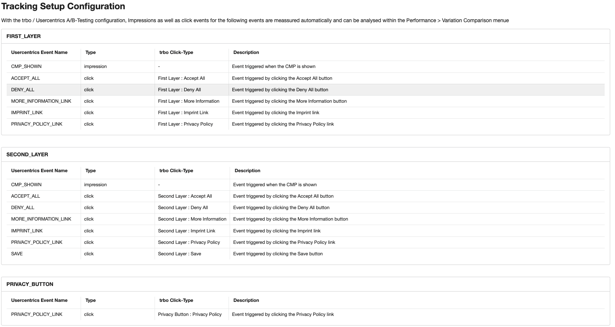Click the PRIVACY_BUTTON section title
This screenshot has width=615, height=327.
[x=30, y=284]
